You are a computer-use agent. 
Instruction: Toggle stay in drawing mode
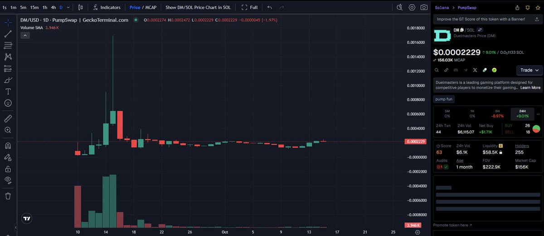[8, 158]
